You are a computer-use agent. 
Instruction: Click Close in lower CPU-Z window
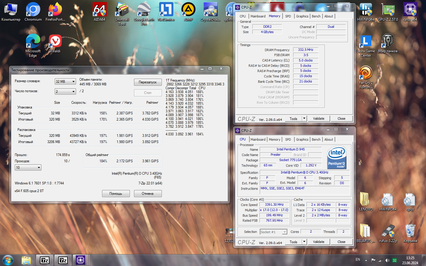(x=341, y=242)
